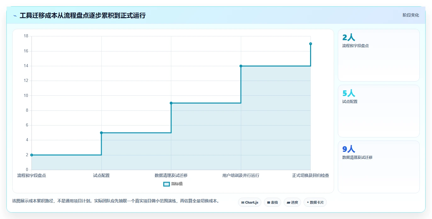The height and width of the screenshot is (219, 432).
Task: Click x-axis label 数据清理及试迁移
Action: pyautogui.click(x=171, y=175)
